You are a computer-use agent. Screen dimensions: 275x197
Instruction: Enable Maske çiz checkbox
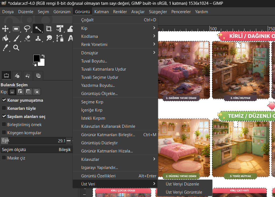coord(4,158)
